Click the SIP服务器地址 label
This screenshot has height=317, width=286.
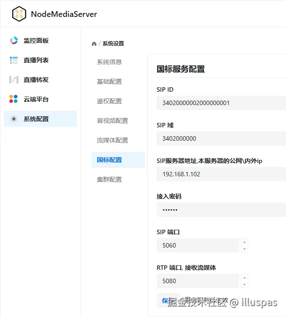pos(209,161)
